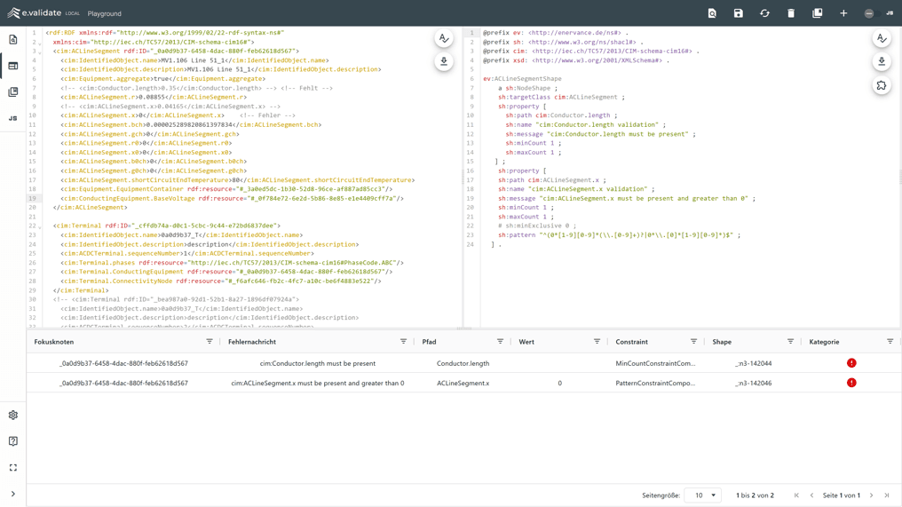Click the sh:pattern line in shapes editor
902x507 pixels.
coord(619,234)
